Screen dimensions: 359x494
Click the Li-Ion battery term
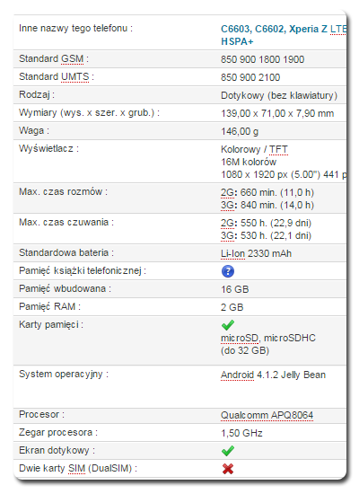tap(232, 253)
